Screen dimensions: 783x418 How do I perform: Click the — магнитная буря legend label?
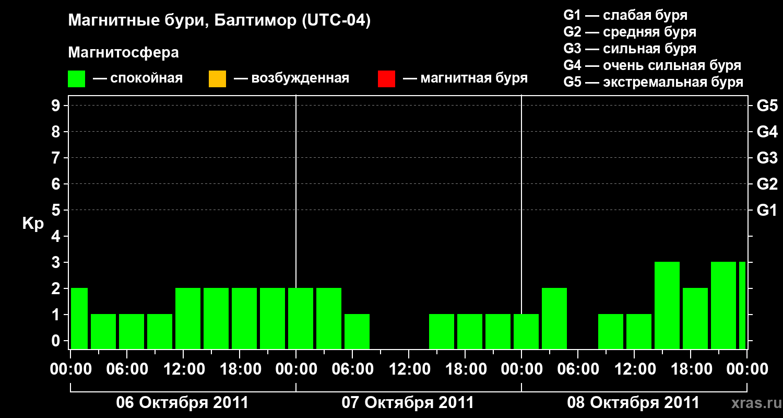[x=466, y=78]
